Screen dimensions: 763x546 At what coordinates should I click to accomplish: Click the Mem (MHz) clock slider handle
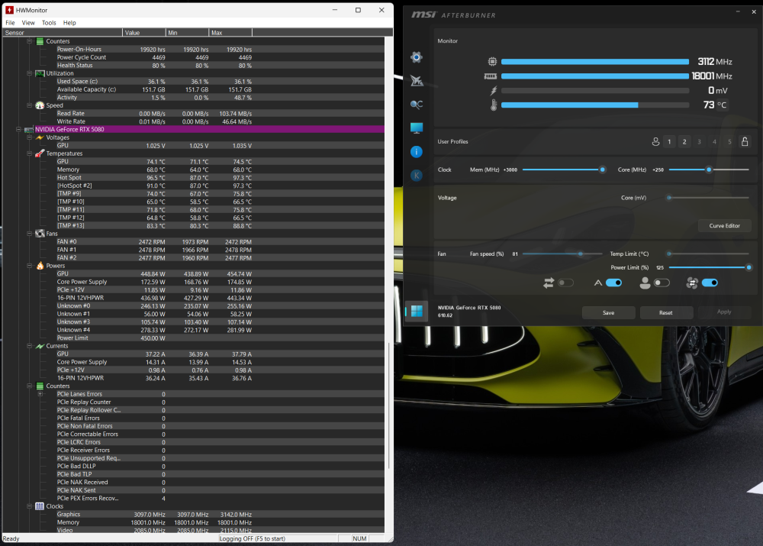[603, 170]
